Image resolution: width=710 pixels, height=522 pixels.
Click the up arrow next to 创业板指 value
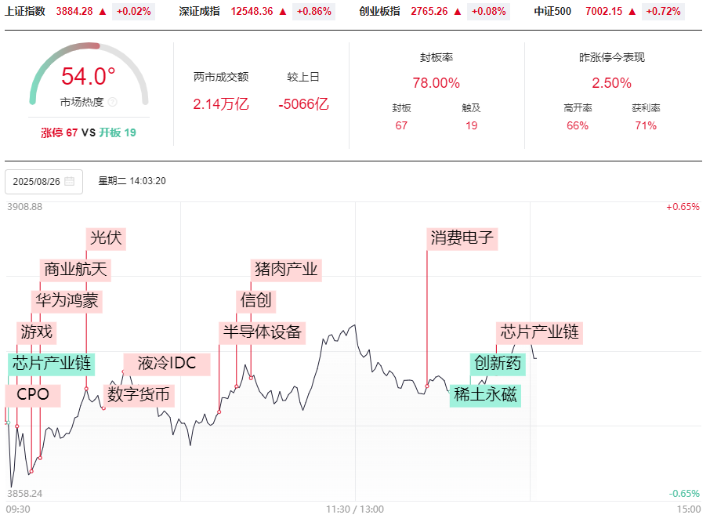click(457, 12)
